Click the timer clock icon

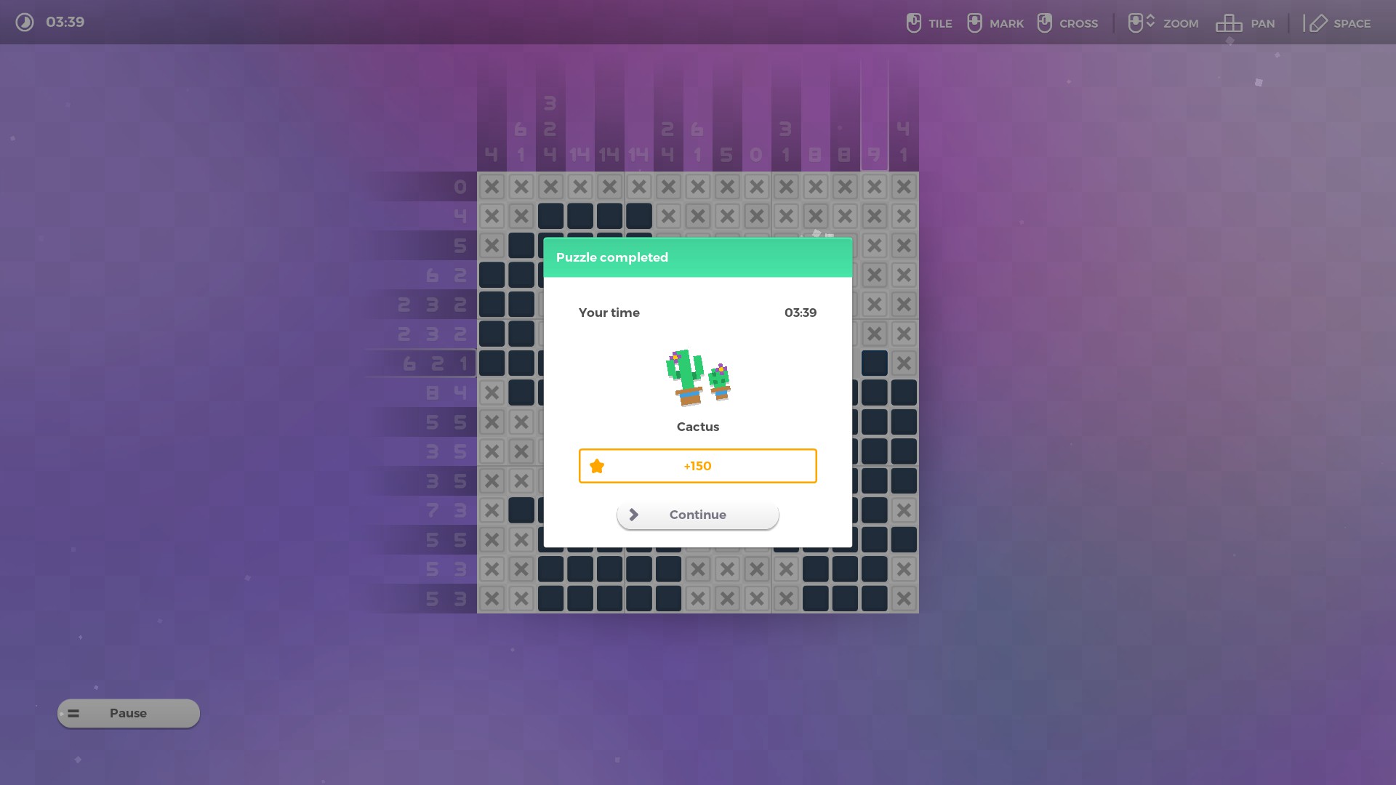coord(25,23)
